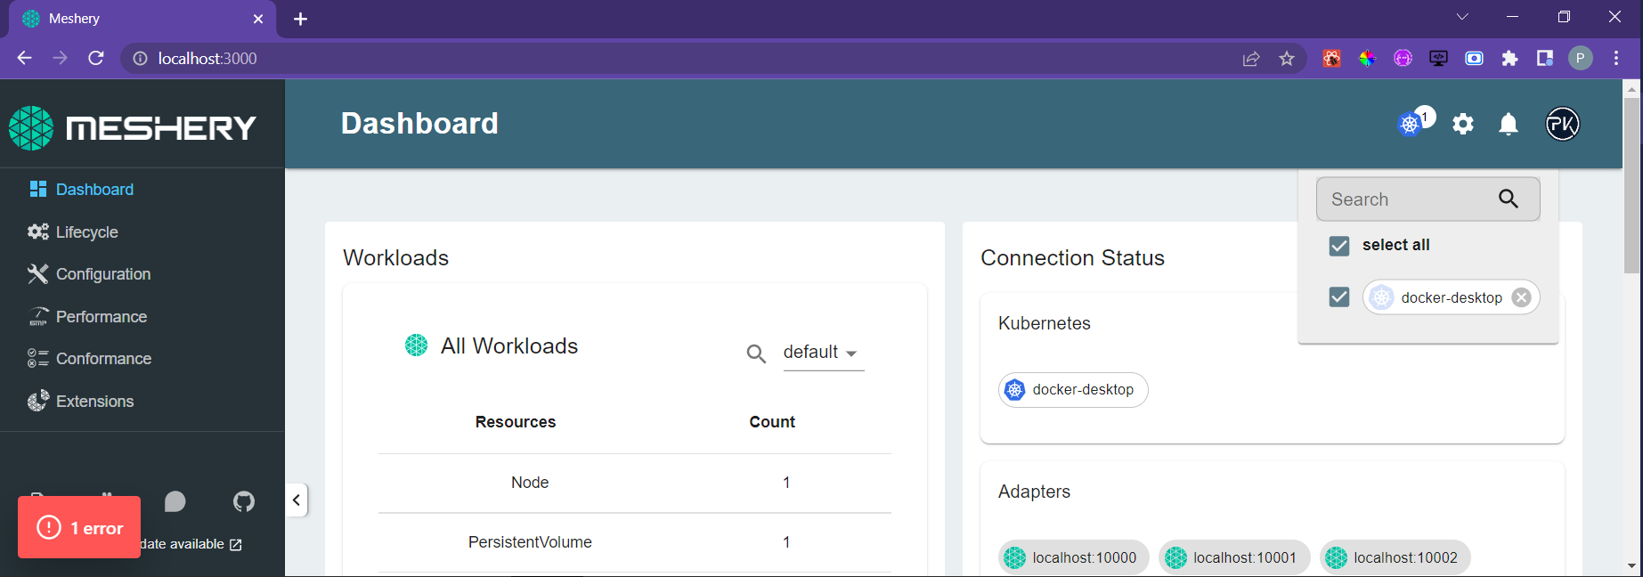Image resolution: width=1643 pixels, height=577 pixels.
Task: Open the Chrome extensions puzzle icon
Action: [1509, 59]
